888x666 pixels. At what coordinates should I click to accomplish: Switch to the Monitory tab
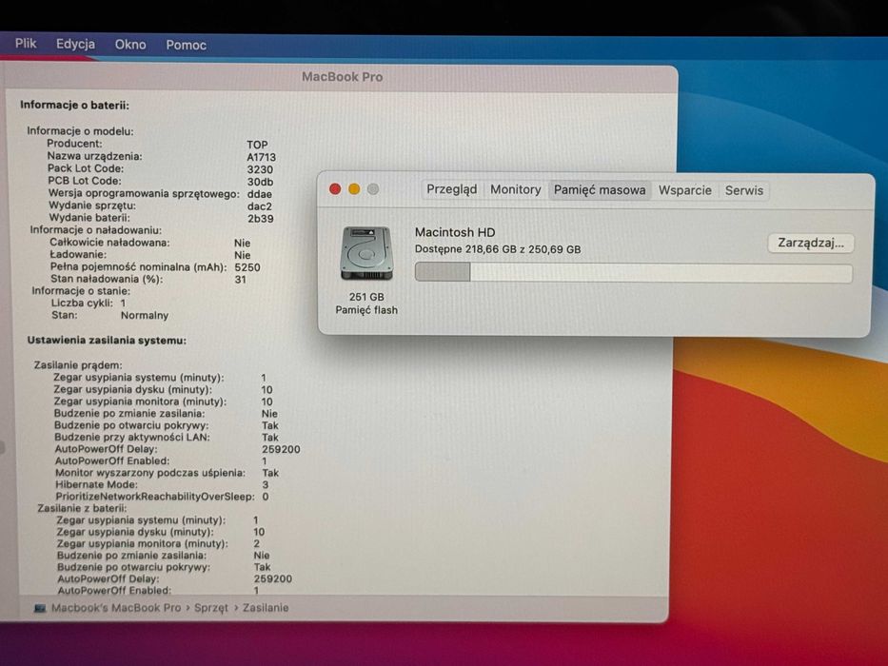coord(515,189)
